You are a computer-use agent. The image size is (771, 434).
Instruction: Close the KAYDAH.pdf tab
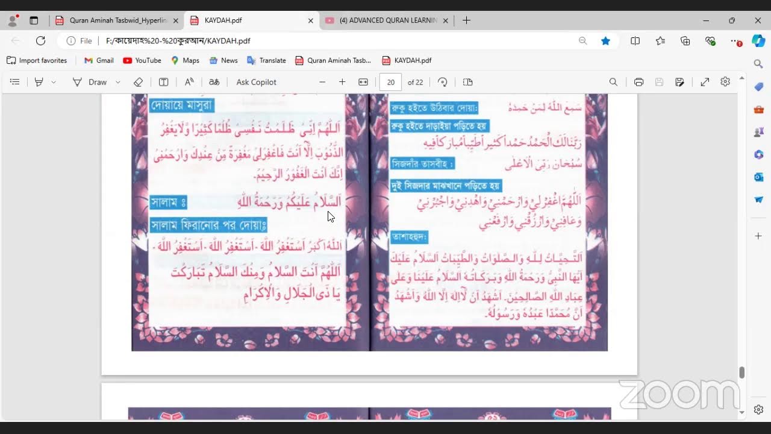(x=310, y=20)
